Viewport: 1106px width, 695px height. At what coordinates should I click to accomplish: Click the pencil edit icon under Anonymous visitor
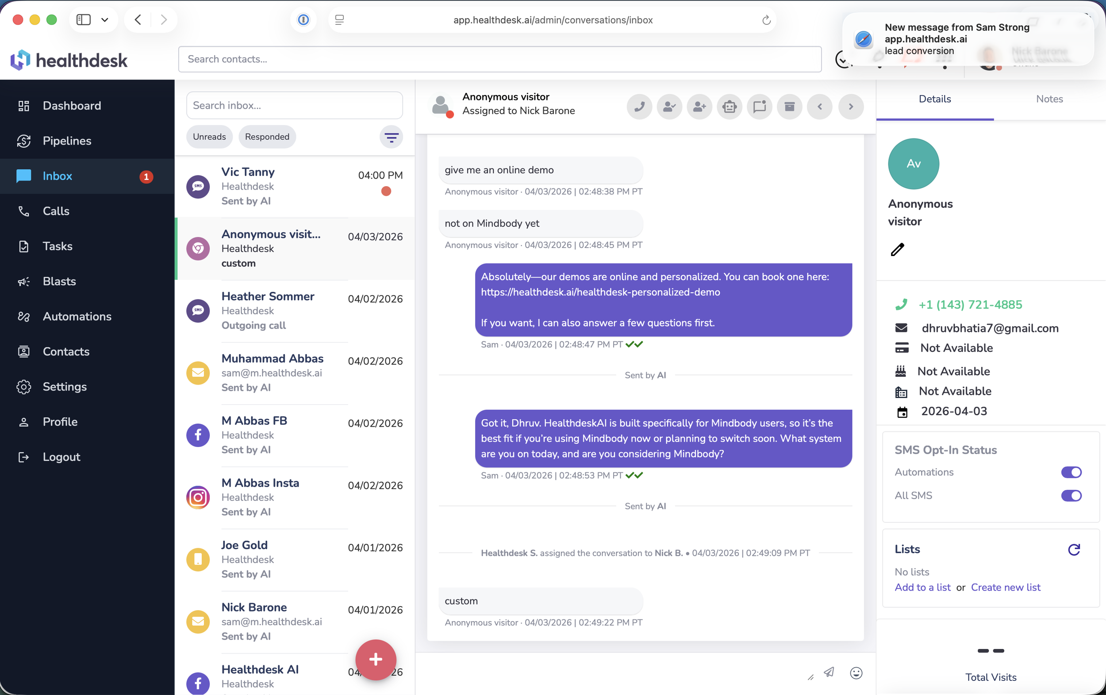(897, 249)
